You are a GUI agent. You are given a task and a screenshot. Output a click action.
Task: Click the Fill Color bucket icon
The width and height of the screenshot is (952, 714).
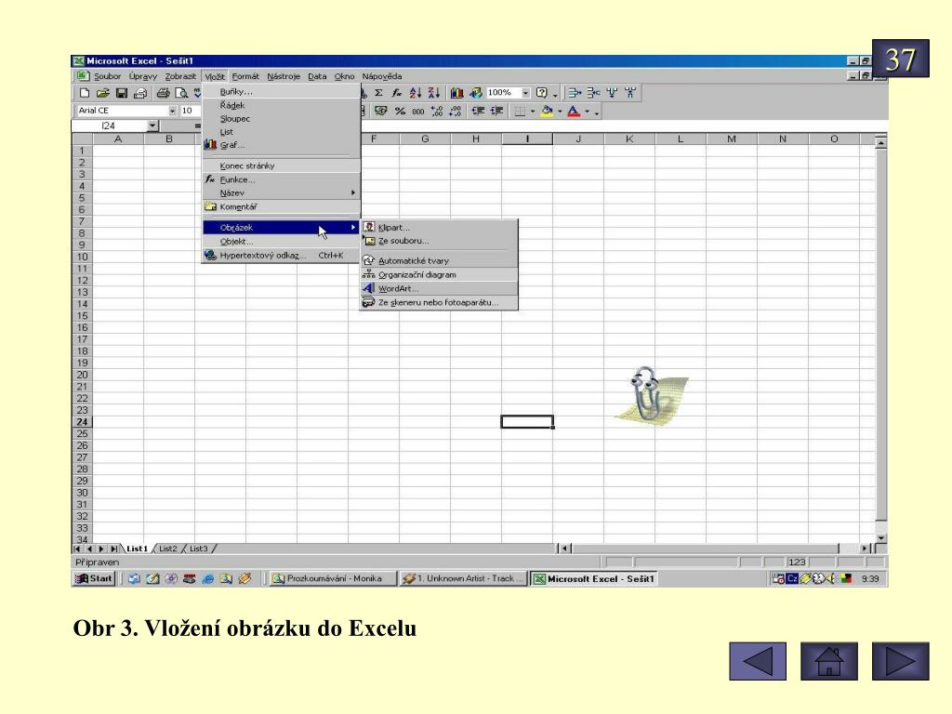(x=547, y=112)
